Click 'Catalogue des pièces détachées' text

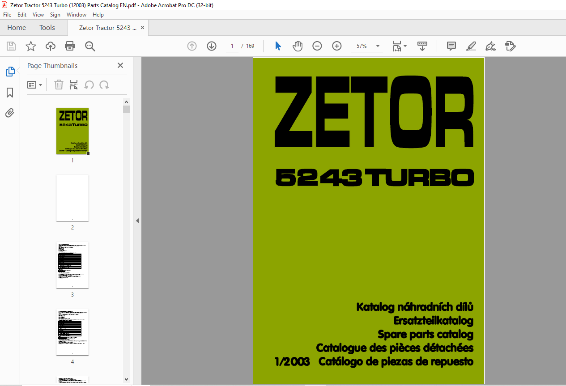point(395,348)
